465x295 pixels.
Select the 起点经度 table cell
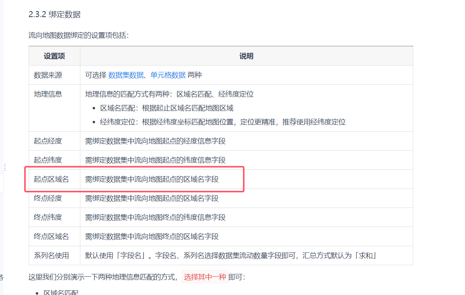(x=48, y=141)
